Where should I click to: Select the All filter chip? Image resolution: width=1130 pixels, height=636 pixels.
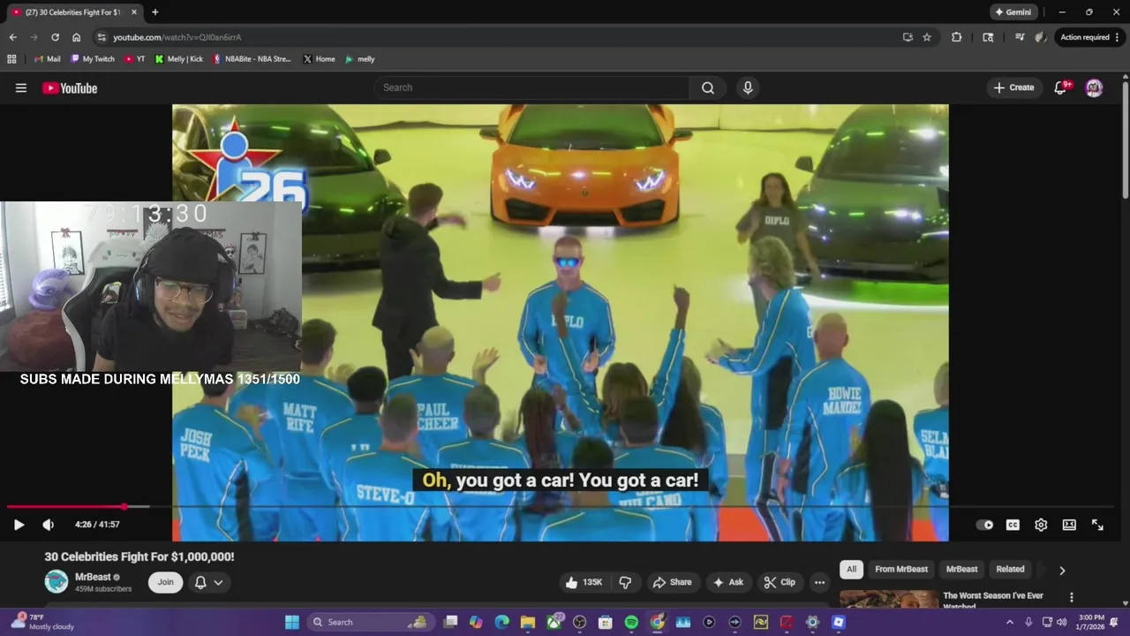[x=851, y=570]
